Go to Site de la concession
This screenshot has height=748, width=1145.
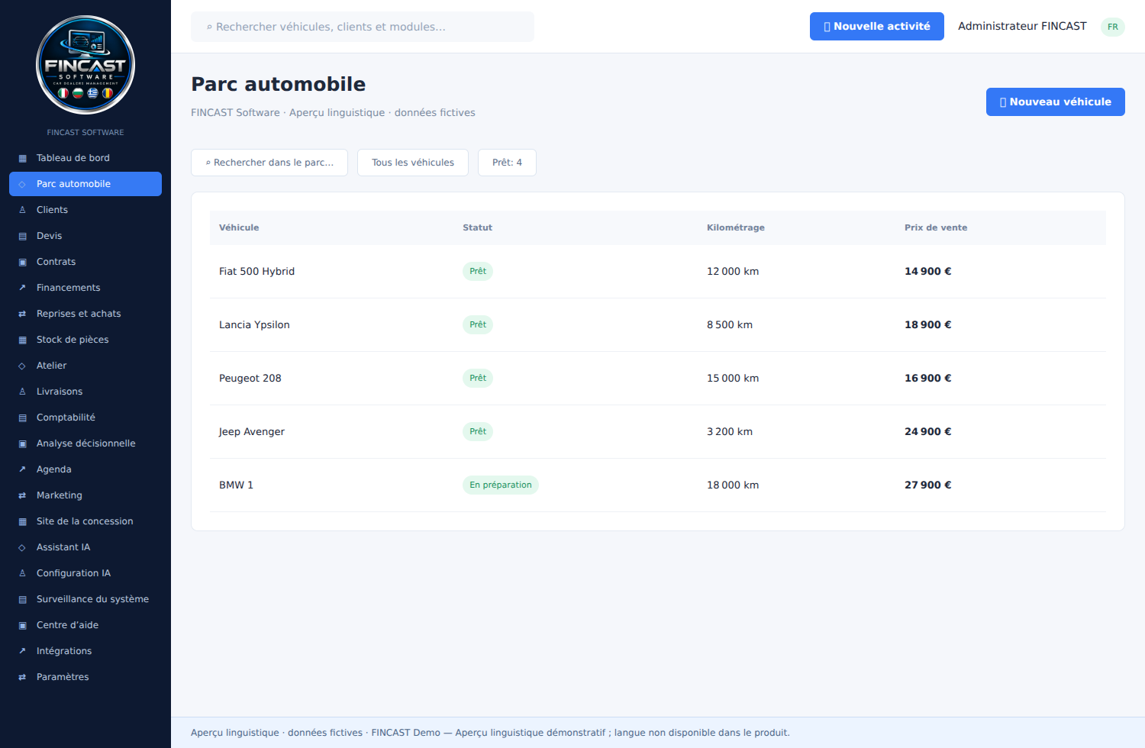pos(85,521)
